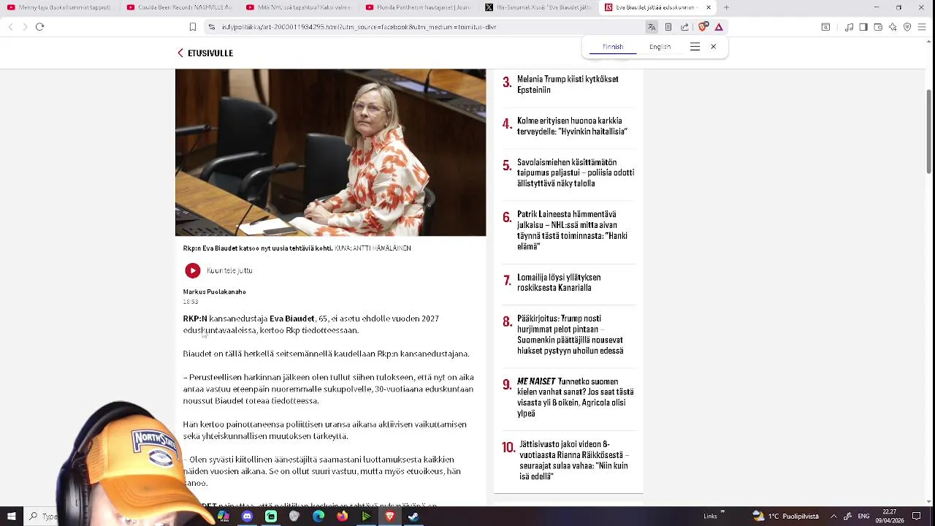Viewport: 935px width, 526px height.
Task: Switch to the first YouTube tab
Action: 60,7
